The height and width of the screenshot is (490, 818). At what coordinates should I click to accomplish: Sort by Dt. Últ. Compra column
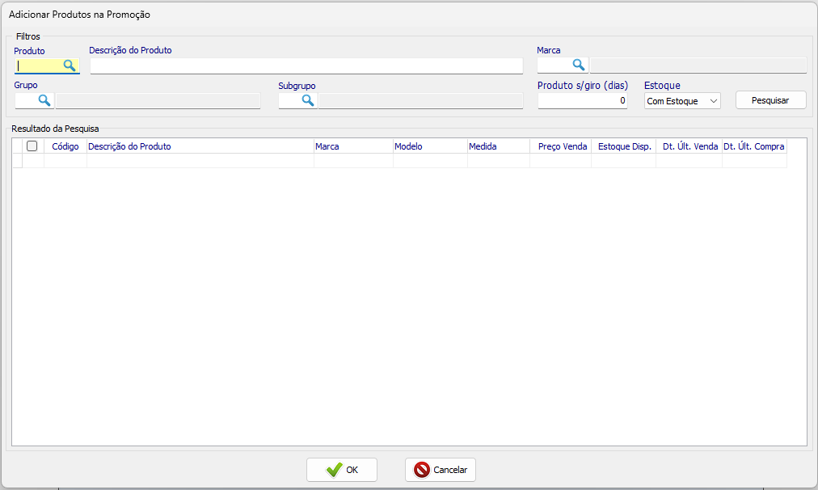click(x=753, y=146)
